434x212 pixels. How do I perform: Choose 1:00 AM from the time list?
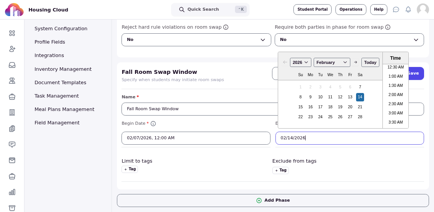point(395,76)
